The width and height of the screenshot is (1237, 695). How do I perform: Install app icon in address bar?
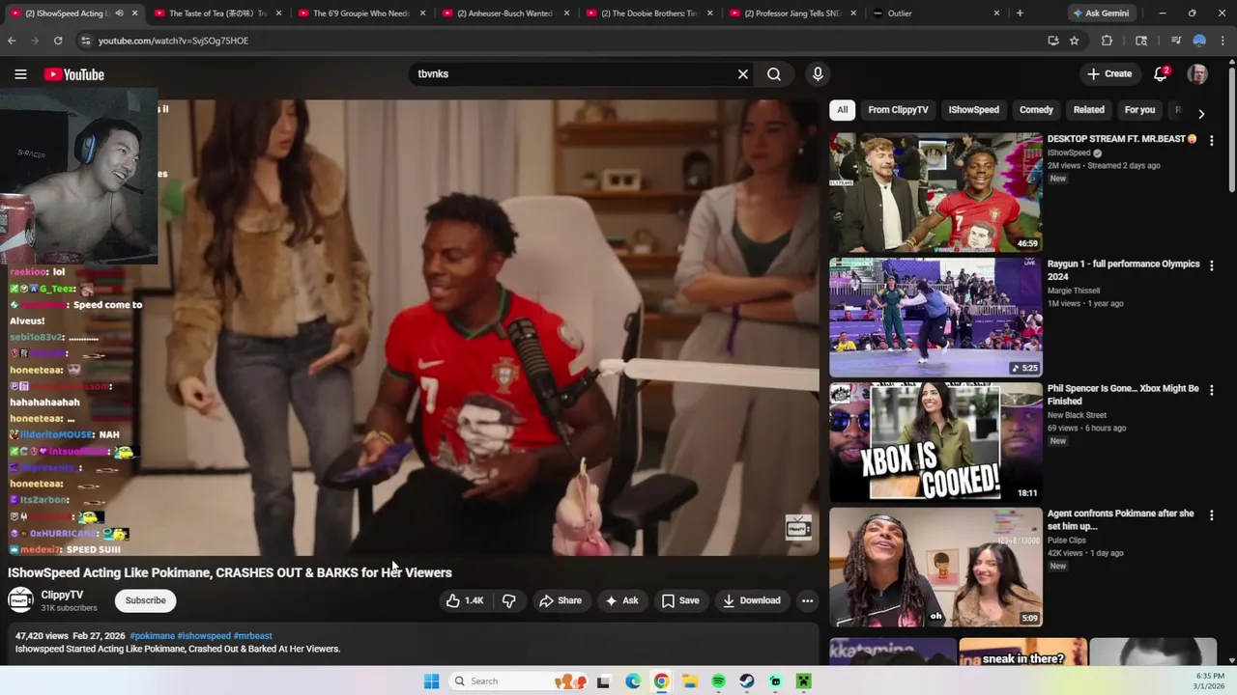[x=1053, y=41]
